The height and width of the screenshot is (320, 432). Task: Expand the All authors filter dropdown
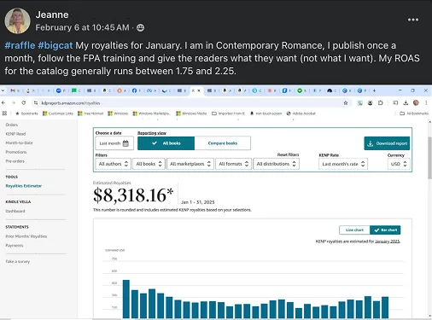pyautogui.click(x=114, y=164)
